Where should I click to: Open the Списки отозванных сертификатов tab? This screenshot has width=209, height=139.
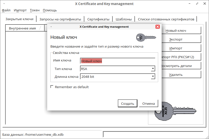pyautogui.click(x=166, y=19)
